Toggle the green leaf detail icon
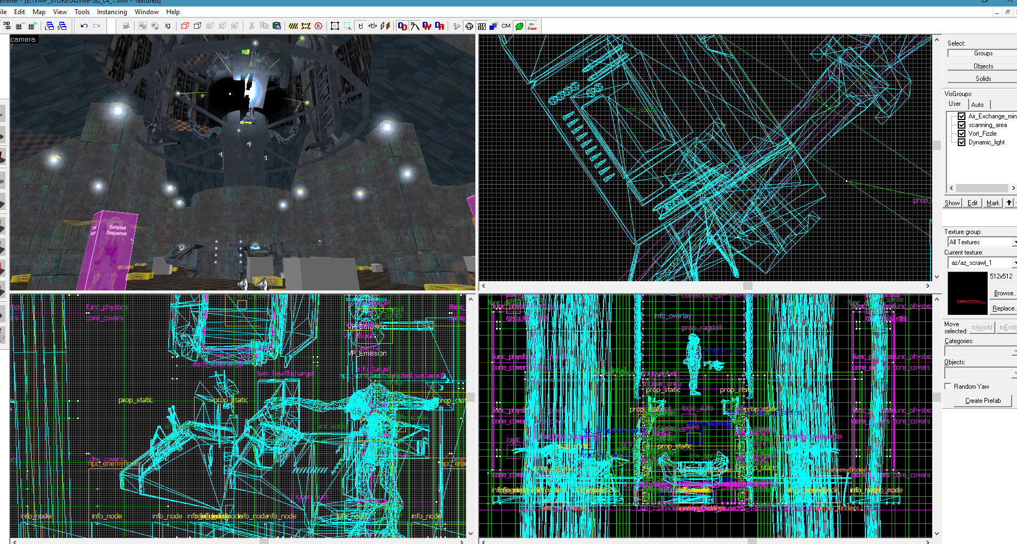Screen dimensions: 1017x544 [519, 26]
